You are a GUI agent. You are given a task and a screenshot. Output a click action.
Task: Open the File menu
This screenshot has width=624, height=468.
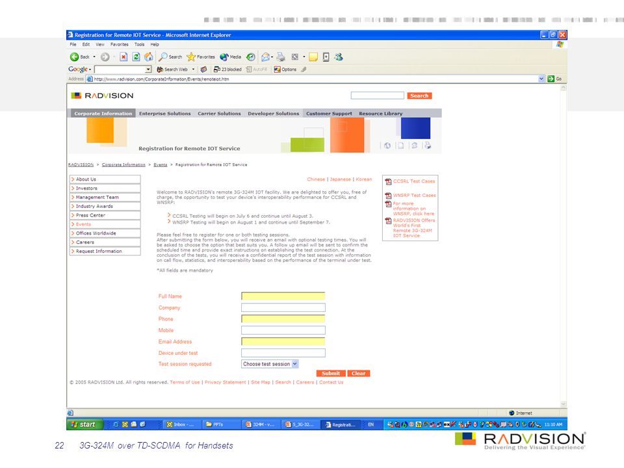73,45
